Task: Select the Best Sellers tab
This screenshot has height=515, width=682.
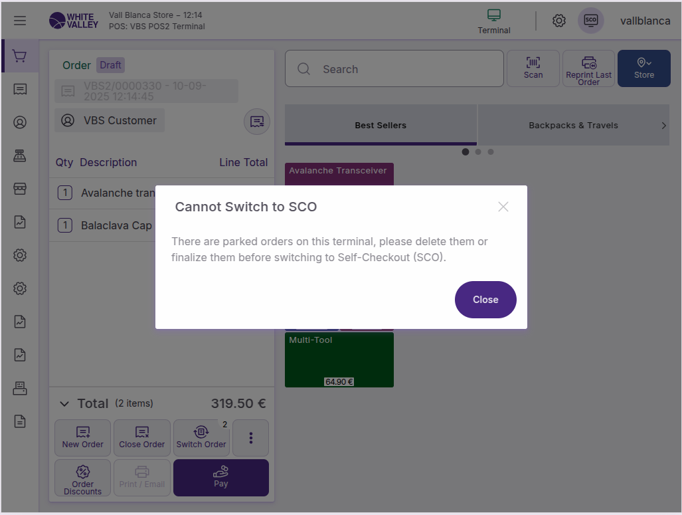Action: tap(381, 125)
